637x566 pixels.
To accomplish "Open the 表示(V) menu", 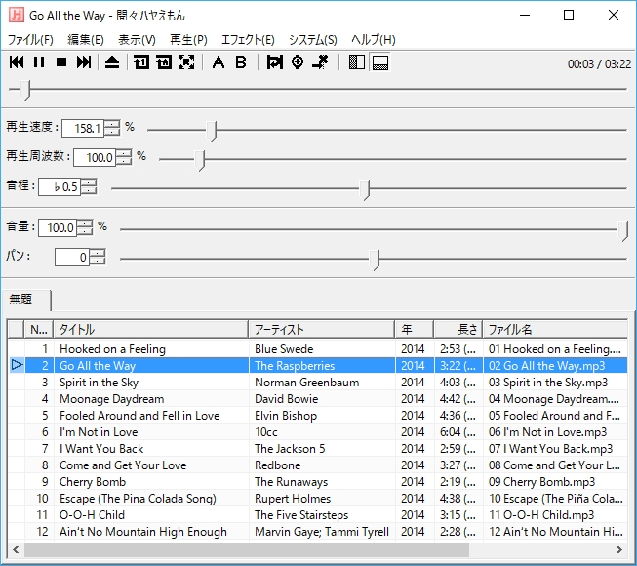I will (x=137, y=40).
